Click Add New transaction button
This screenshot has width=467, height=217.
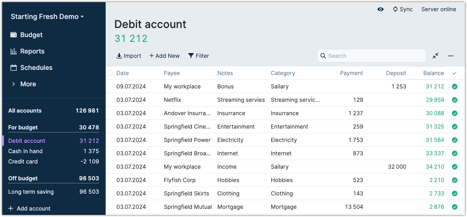tap(164, 56)
